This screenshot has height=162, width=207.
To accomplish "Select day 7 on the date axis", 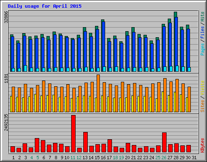I will 50,158.
